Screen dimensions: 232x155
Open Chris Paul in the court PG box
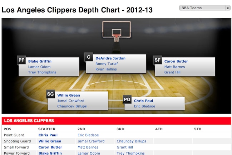click(x=143, y=101)
